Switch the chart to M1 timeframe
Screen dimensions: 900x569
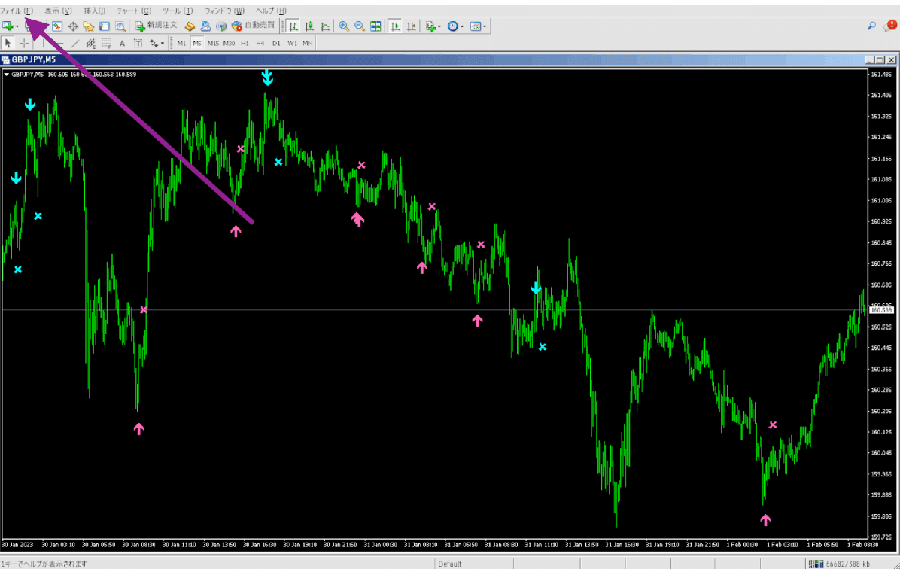pos(181,43)
